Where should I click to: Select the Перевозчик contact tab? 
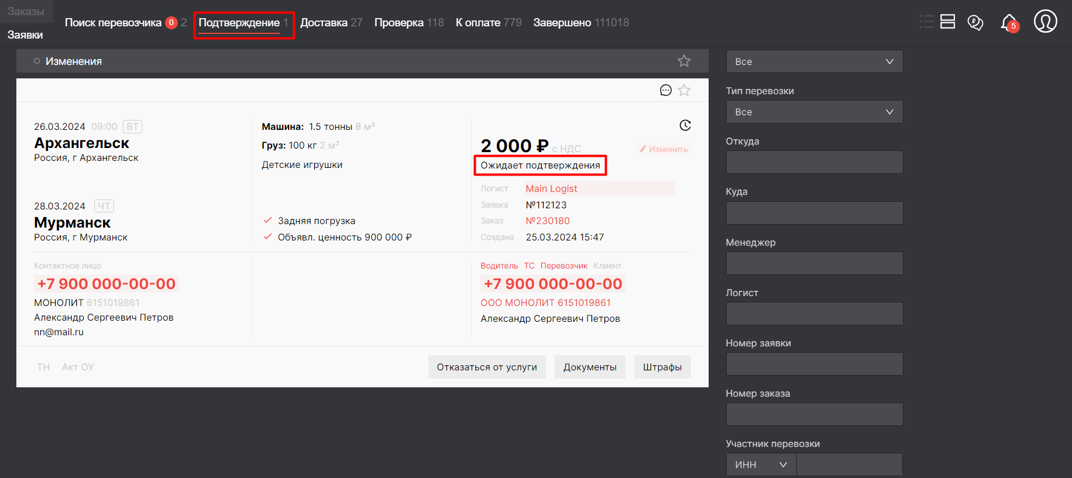(x=564, y=266)
